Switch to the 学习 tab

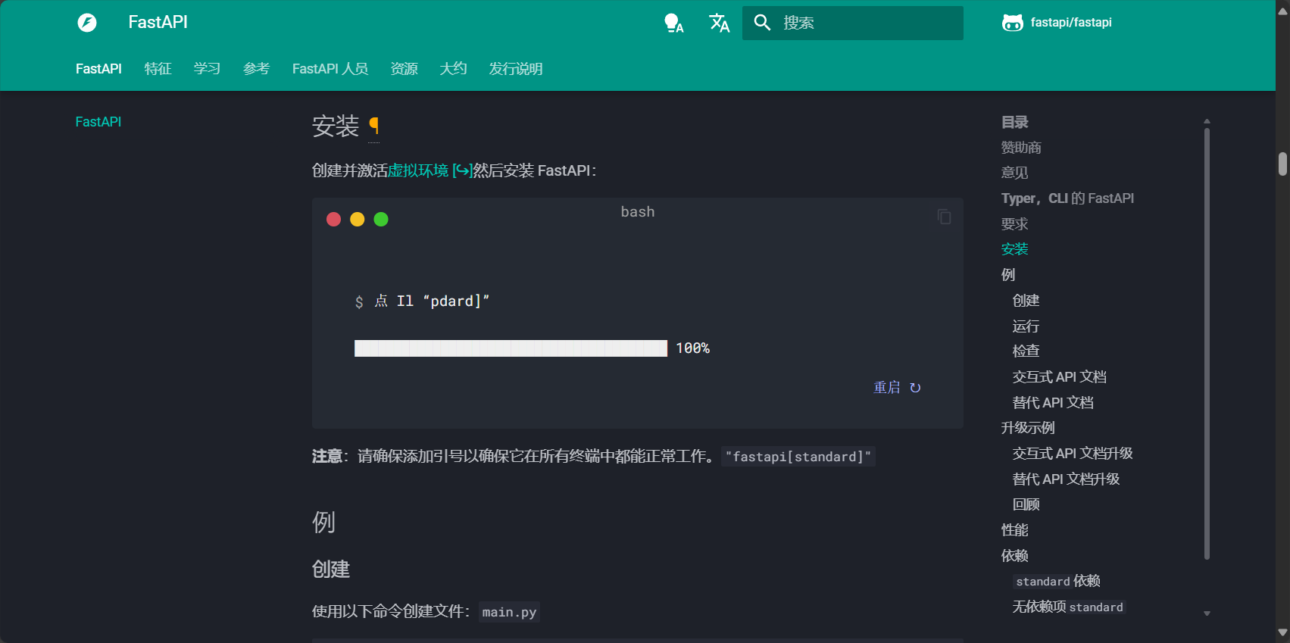[207, 69]
